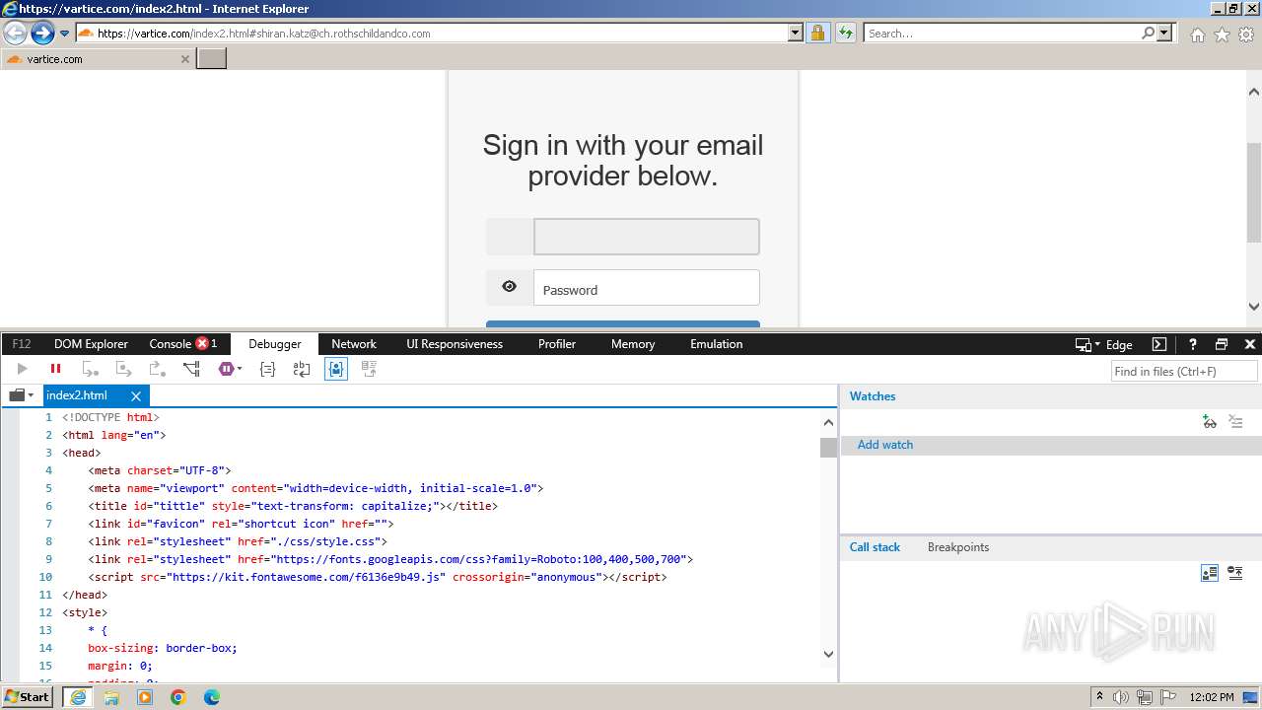
Task: Open the document mode Edge dropdown
Action: pos(1104,344)
